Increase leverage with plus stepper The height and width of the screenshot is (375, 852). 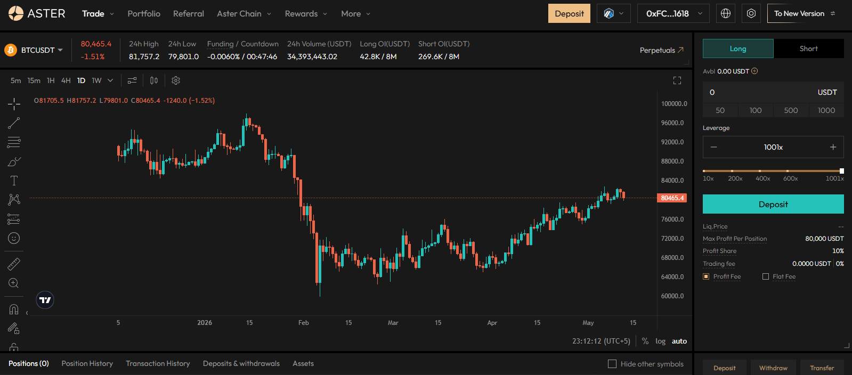833,148
